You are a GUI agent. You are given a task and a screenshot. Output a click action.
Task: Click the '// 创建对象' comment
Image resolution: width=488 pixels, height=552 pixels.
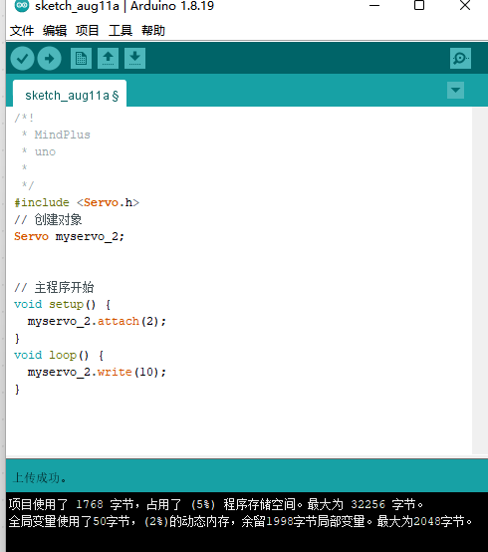point(48,219)
